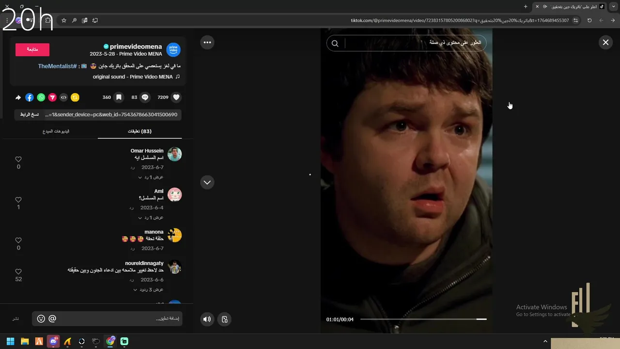Click the Prime Video profile avatar
Screen dimensions: 620x349
coord(173,49)
